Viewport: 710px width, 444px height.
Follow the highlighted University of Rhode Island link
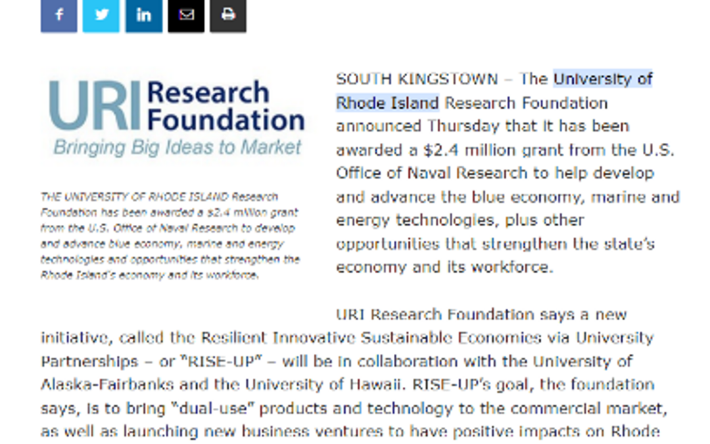(x=494, y=91)
